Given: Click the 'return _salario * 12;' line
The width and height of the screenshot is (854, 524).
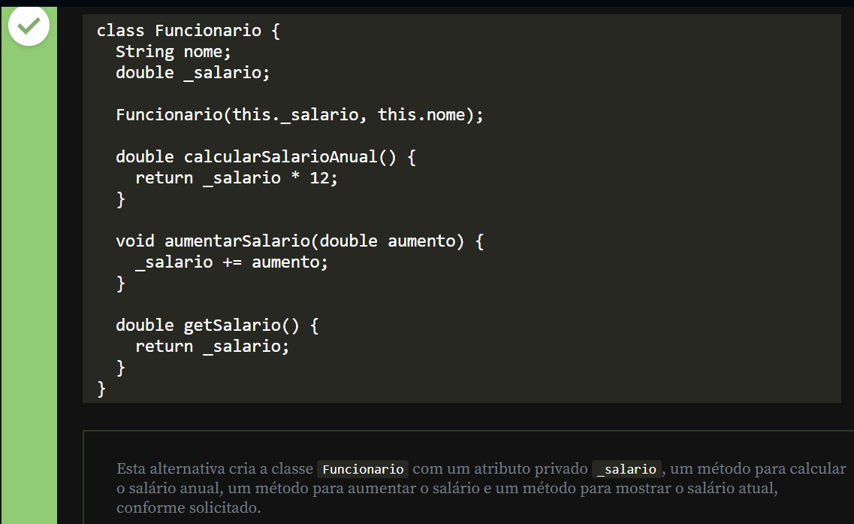Looking at the screenshot, I should point(237,178).
